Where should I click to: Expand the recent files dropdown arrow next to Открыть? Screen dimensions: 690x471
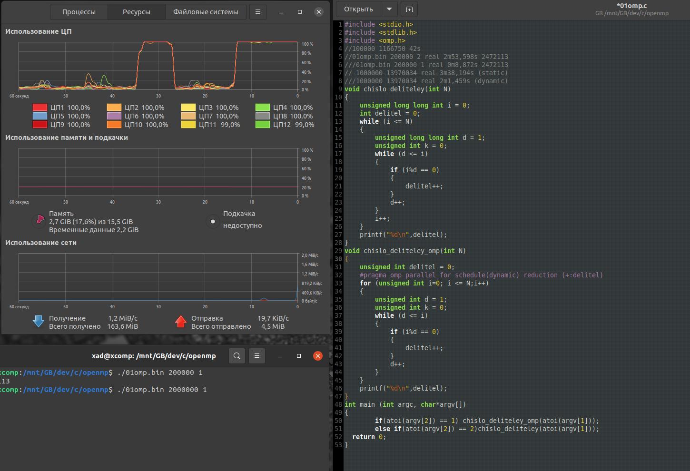[389, 9]
